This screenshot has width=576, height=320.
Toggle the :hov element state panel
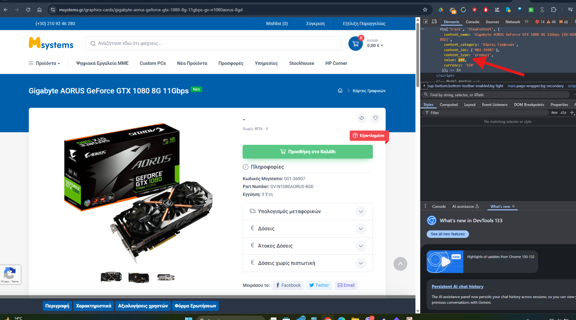[554, 112]
